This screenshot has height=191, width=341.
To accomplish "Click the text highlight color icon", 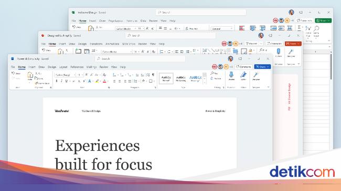I will (x=97, y=81).
